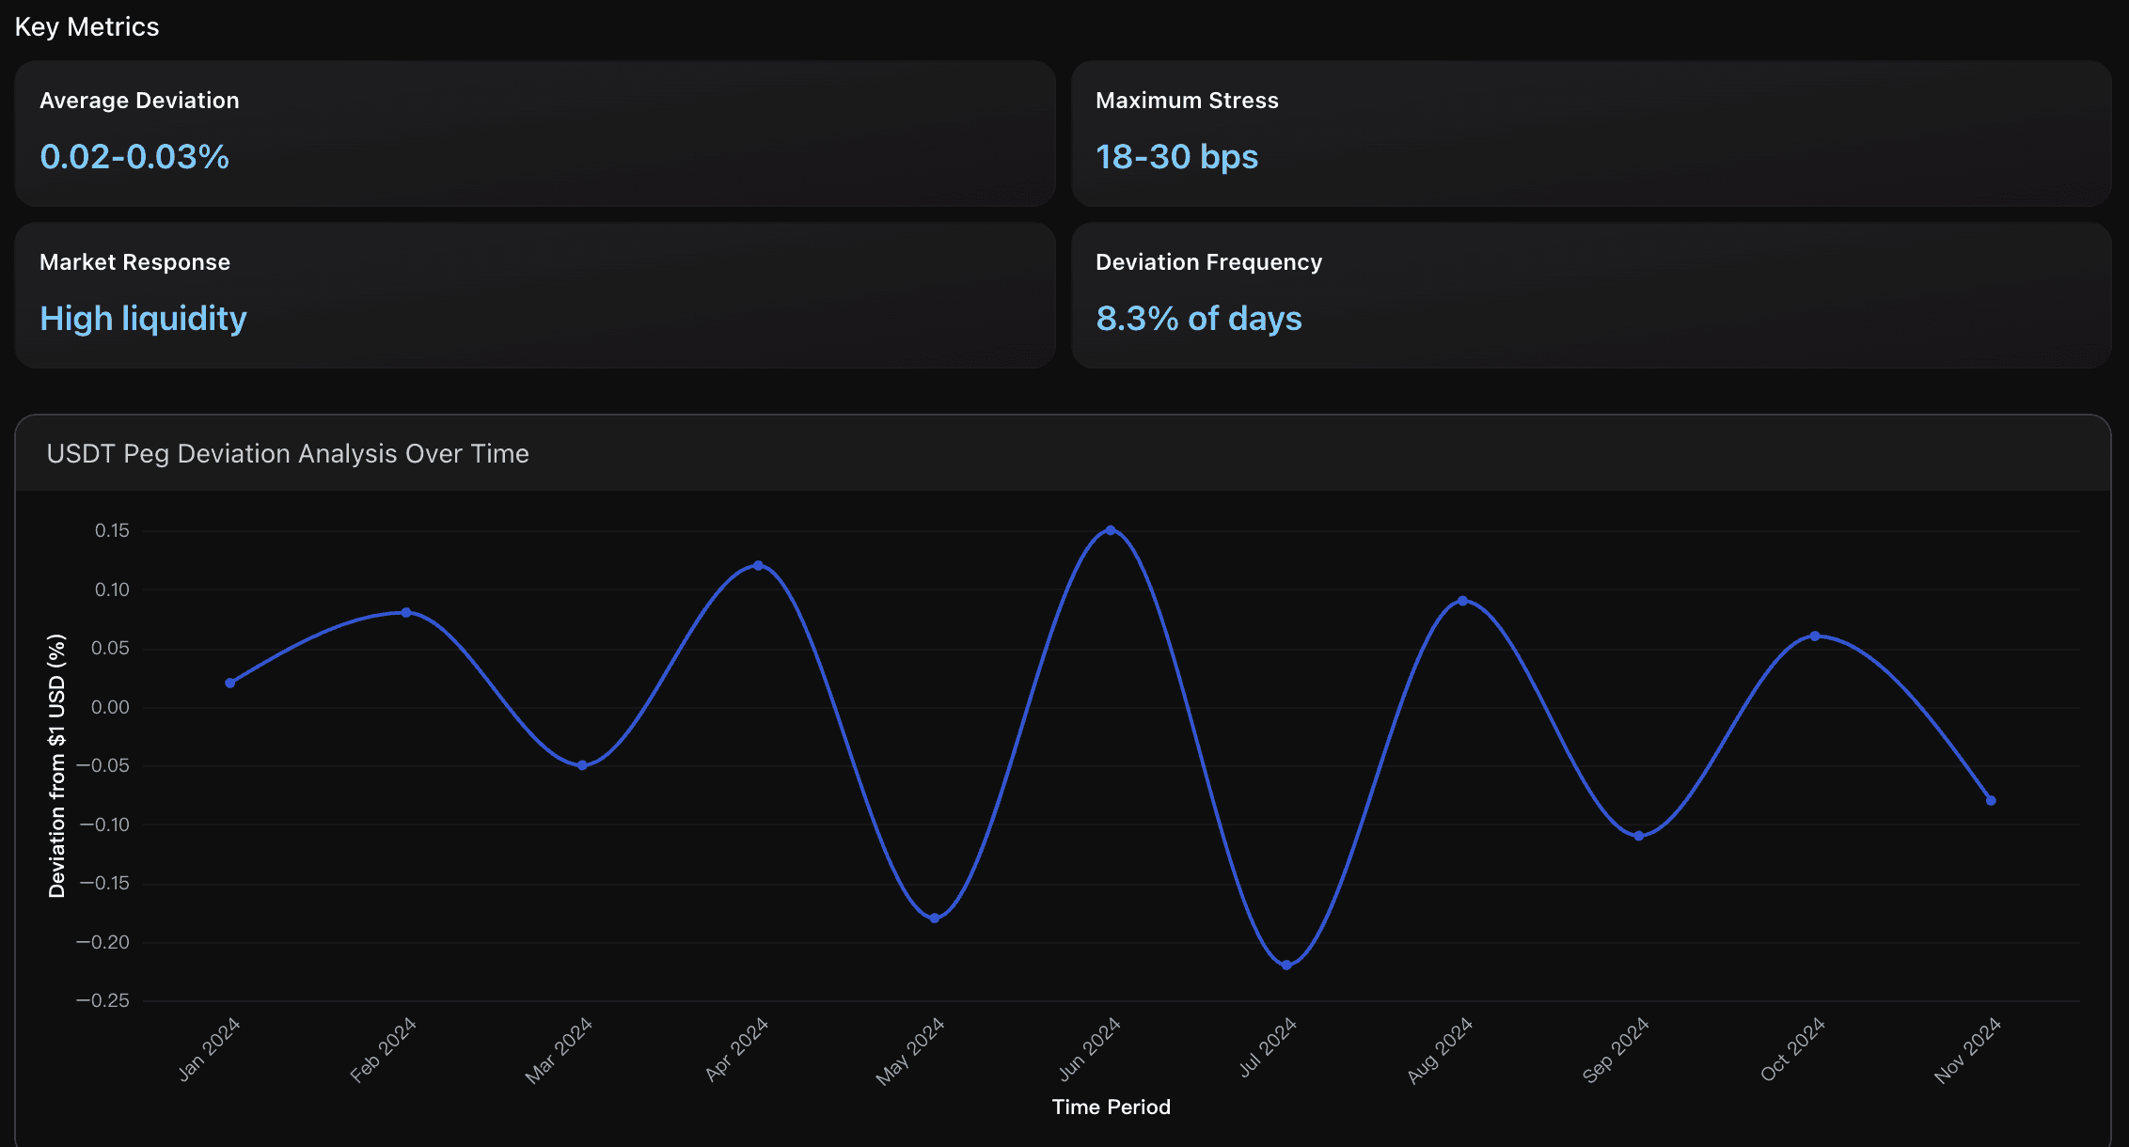Click the Sep 2024 axis label

(1616, 1050)
